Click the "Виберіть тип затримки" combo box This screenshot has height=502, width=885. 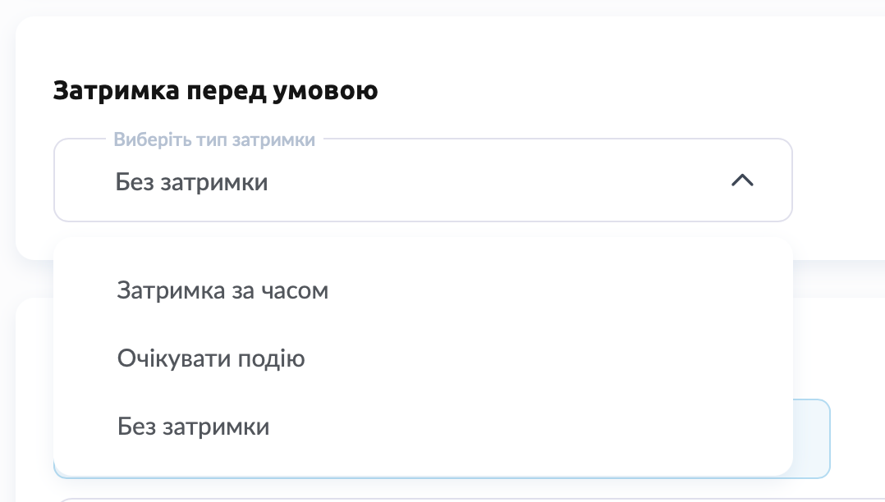(x=423, y=180)
